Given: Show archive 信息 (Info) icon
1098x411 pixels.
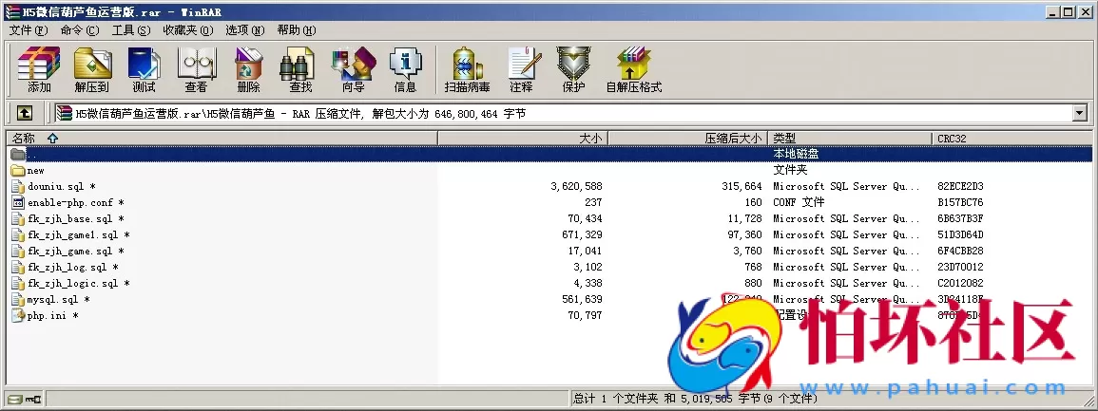Looking at the screenshot, I should pos(405,70).
